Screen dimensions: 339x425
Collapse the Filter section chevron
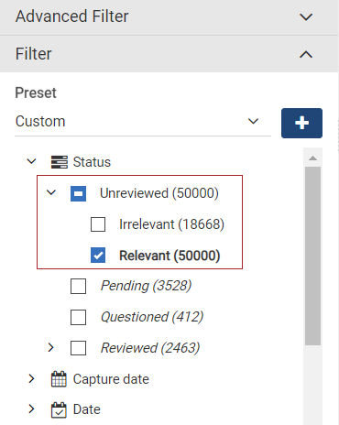click(x=306, y=54)
